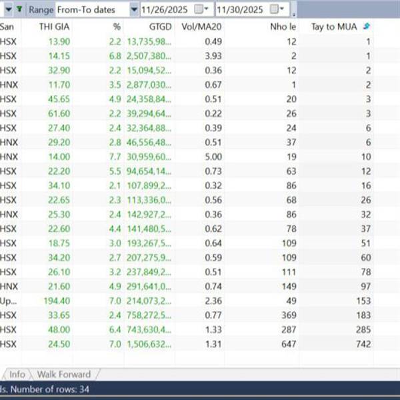Switch to the Info tab

17,374
